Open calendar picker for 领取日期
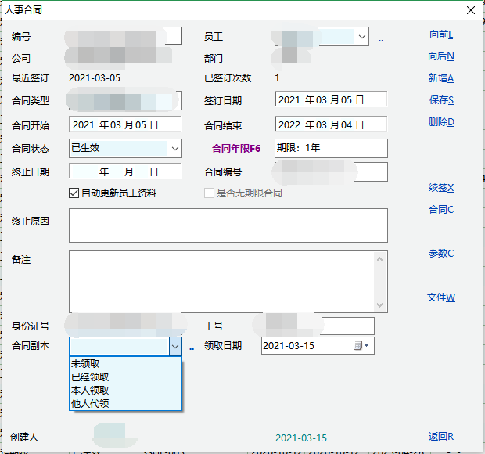Viewport: 485px width, 454px height. (x=361, y=345)
